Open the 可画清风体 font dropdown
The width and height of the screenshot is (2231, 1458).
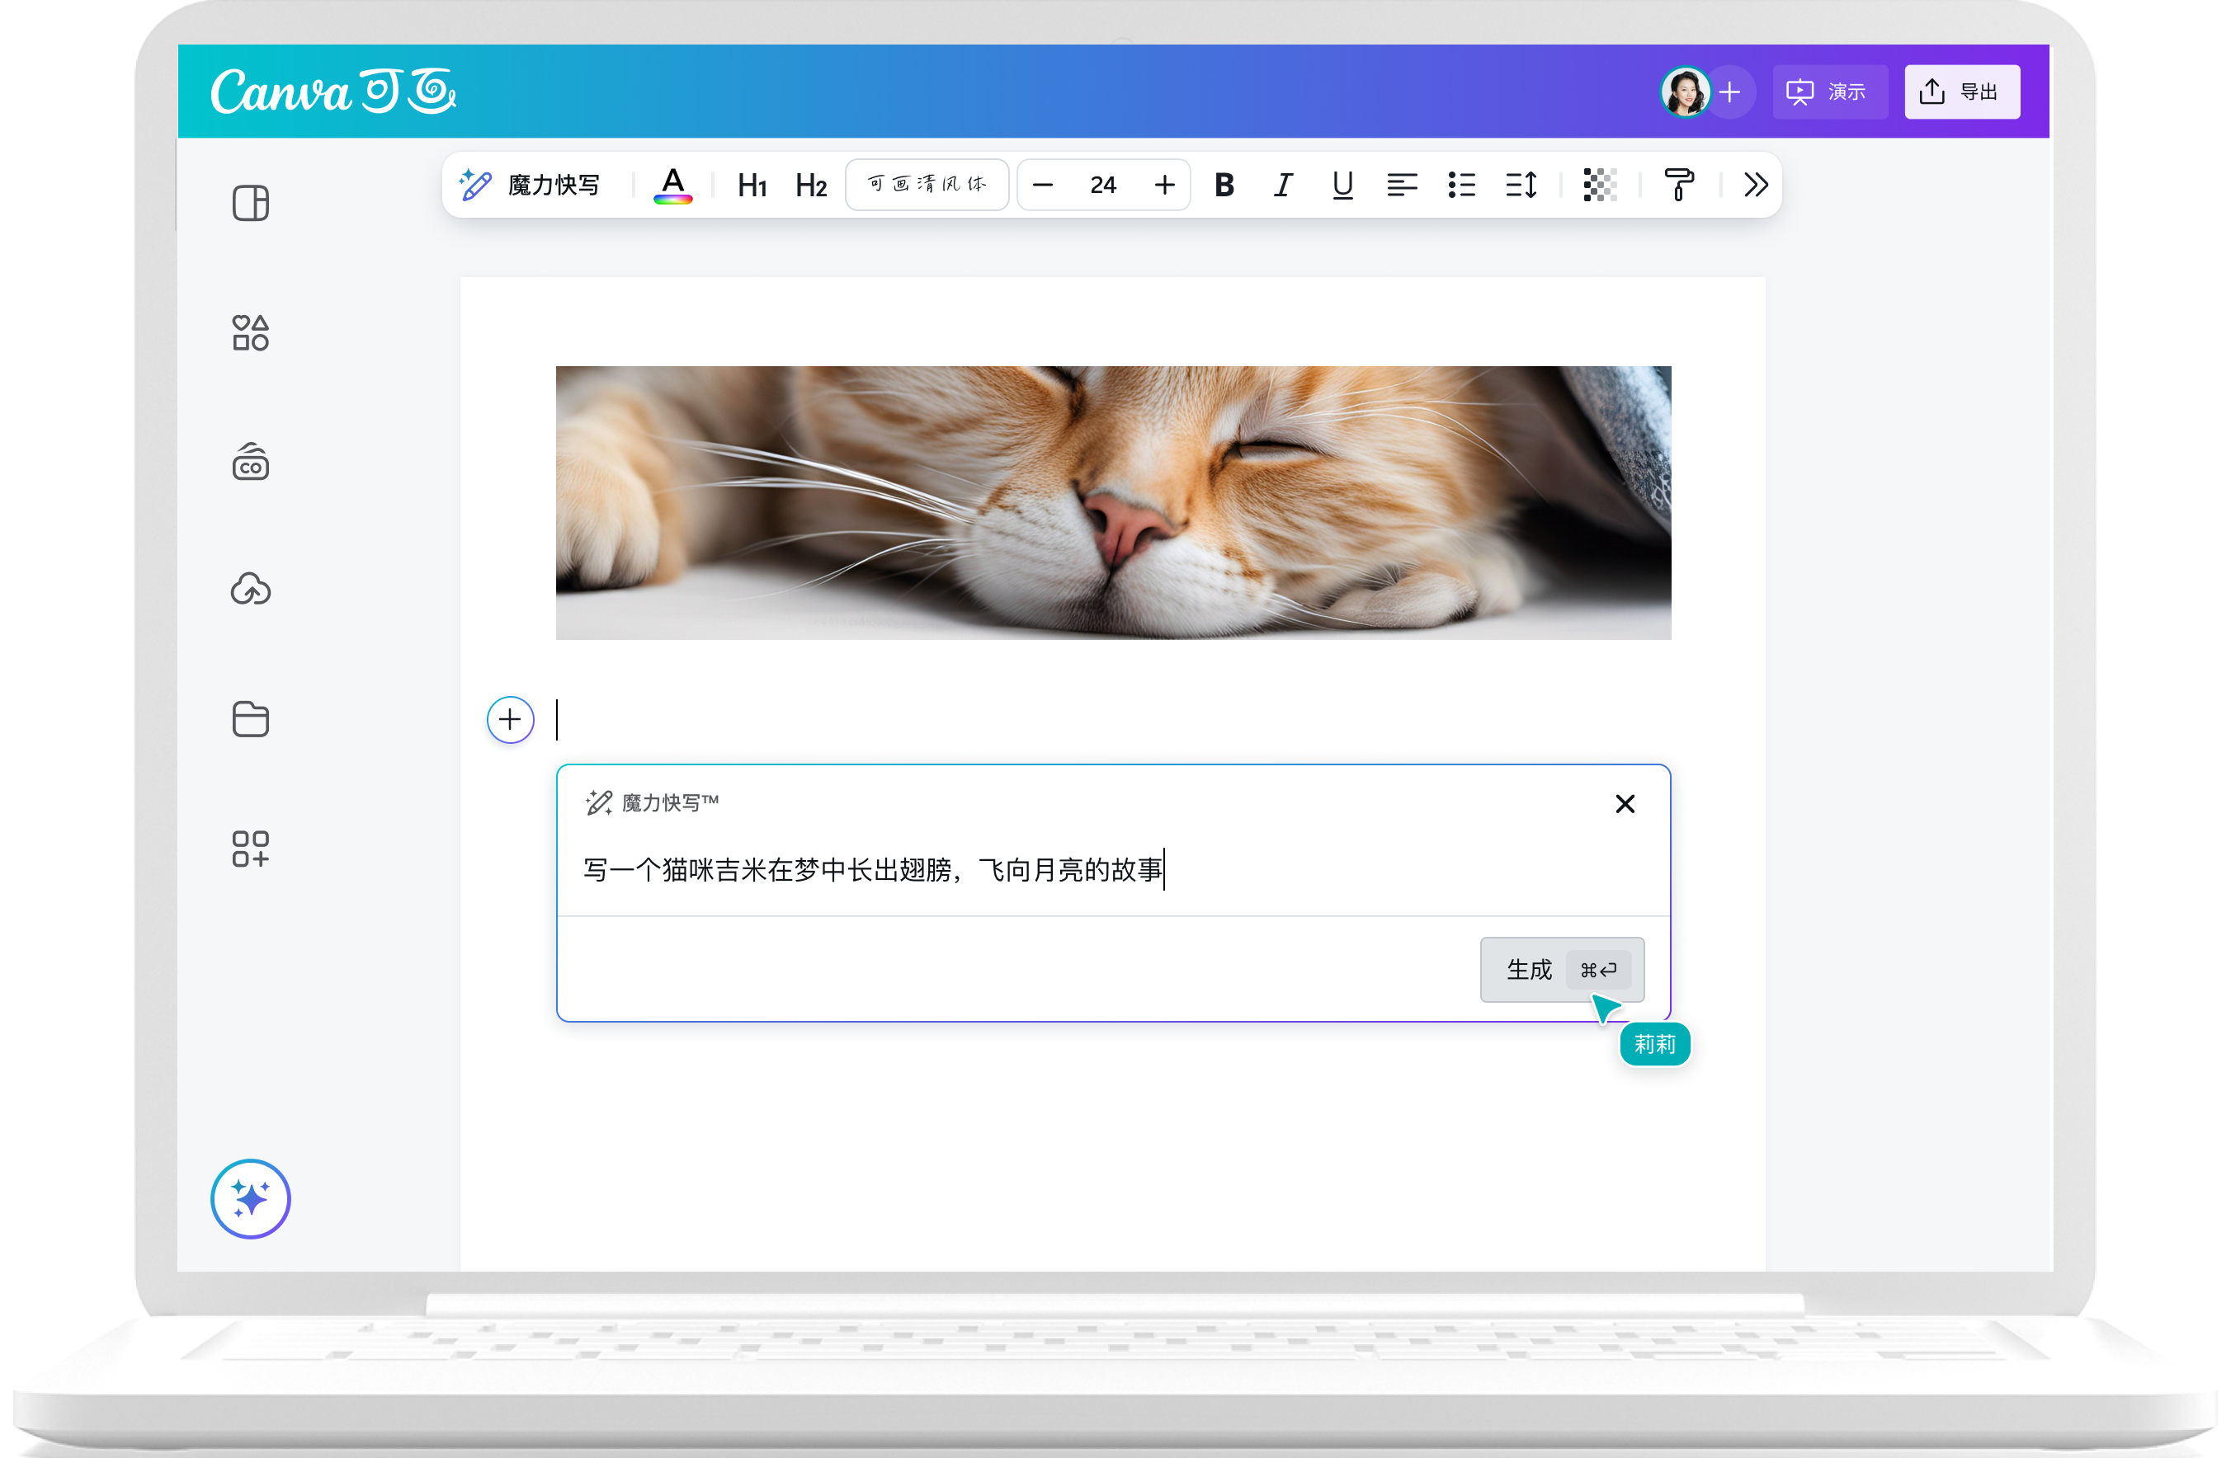pyautogui.click(x=927, y=185)
